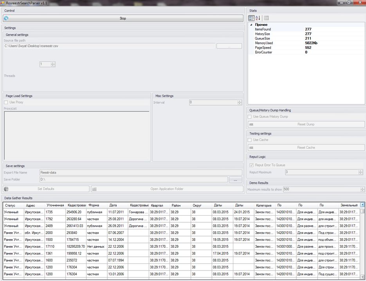Adjust the Interval spinner arrows
366x281 pixels.
240,102
